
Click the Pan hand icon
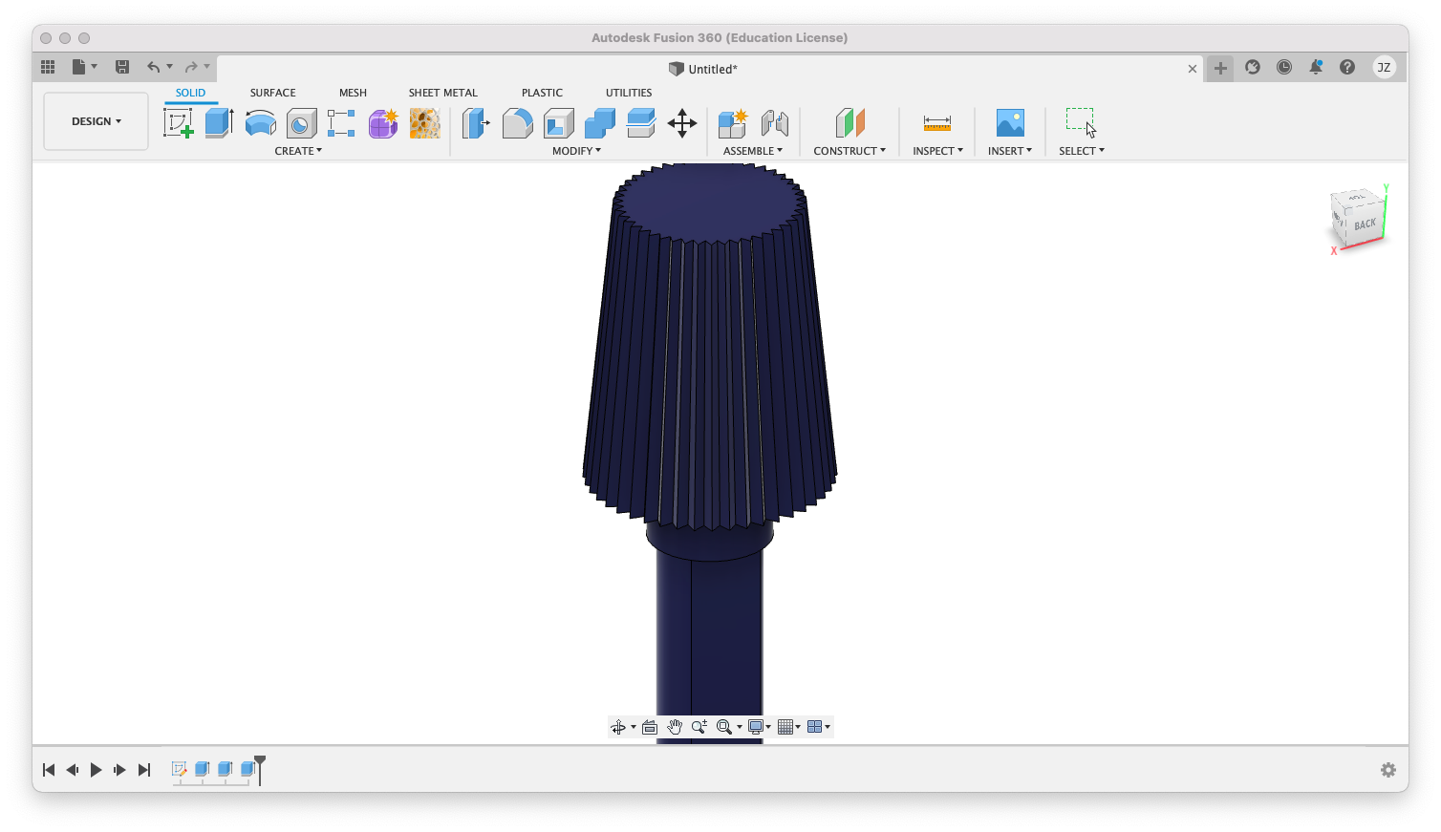(675, 727)
